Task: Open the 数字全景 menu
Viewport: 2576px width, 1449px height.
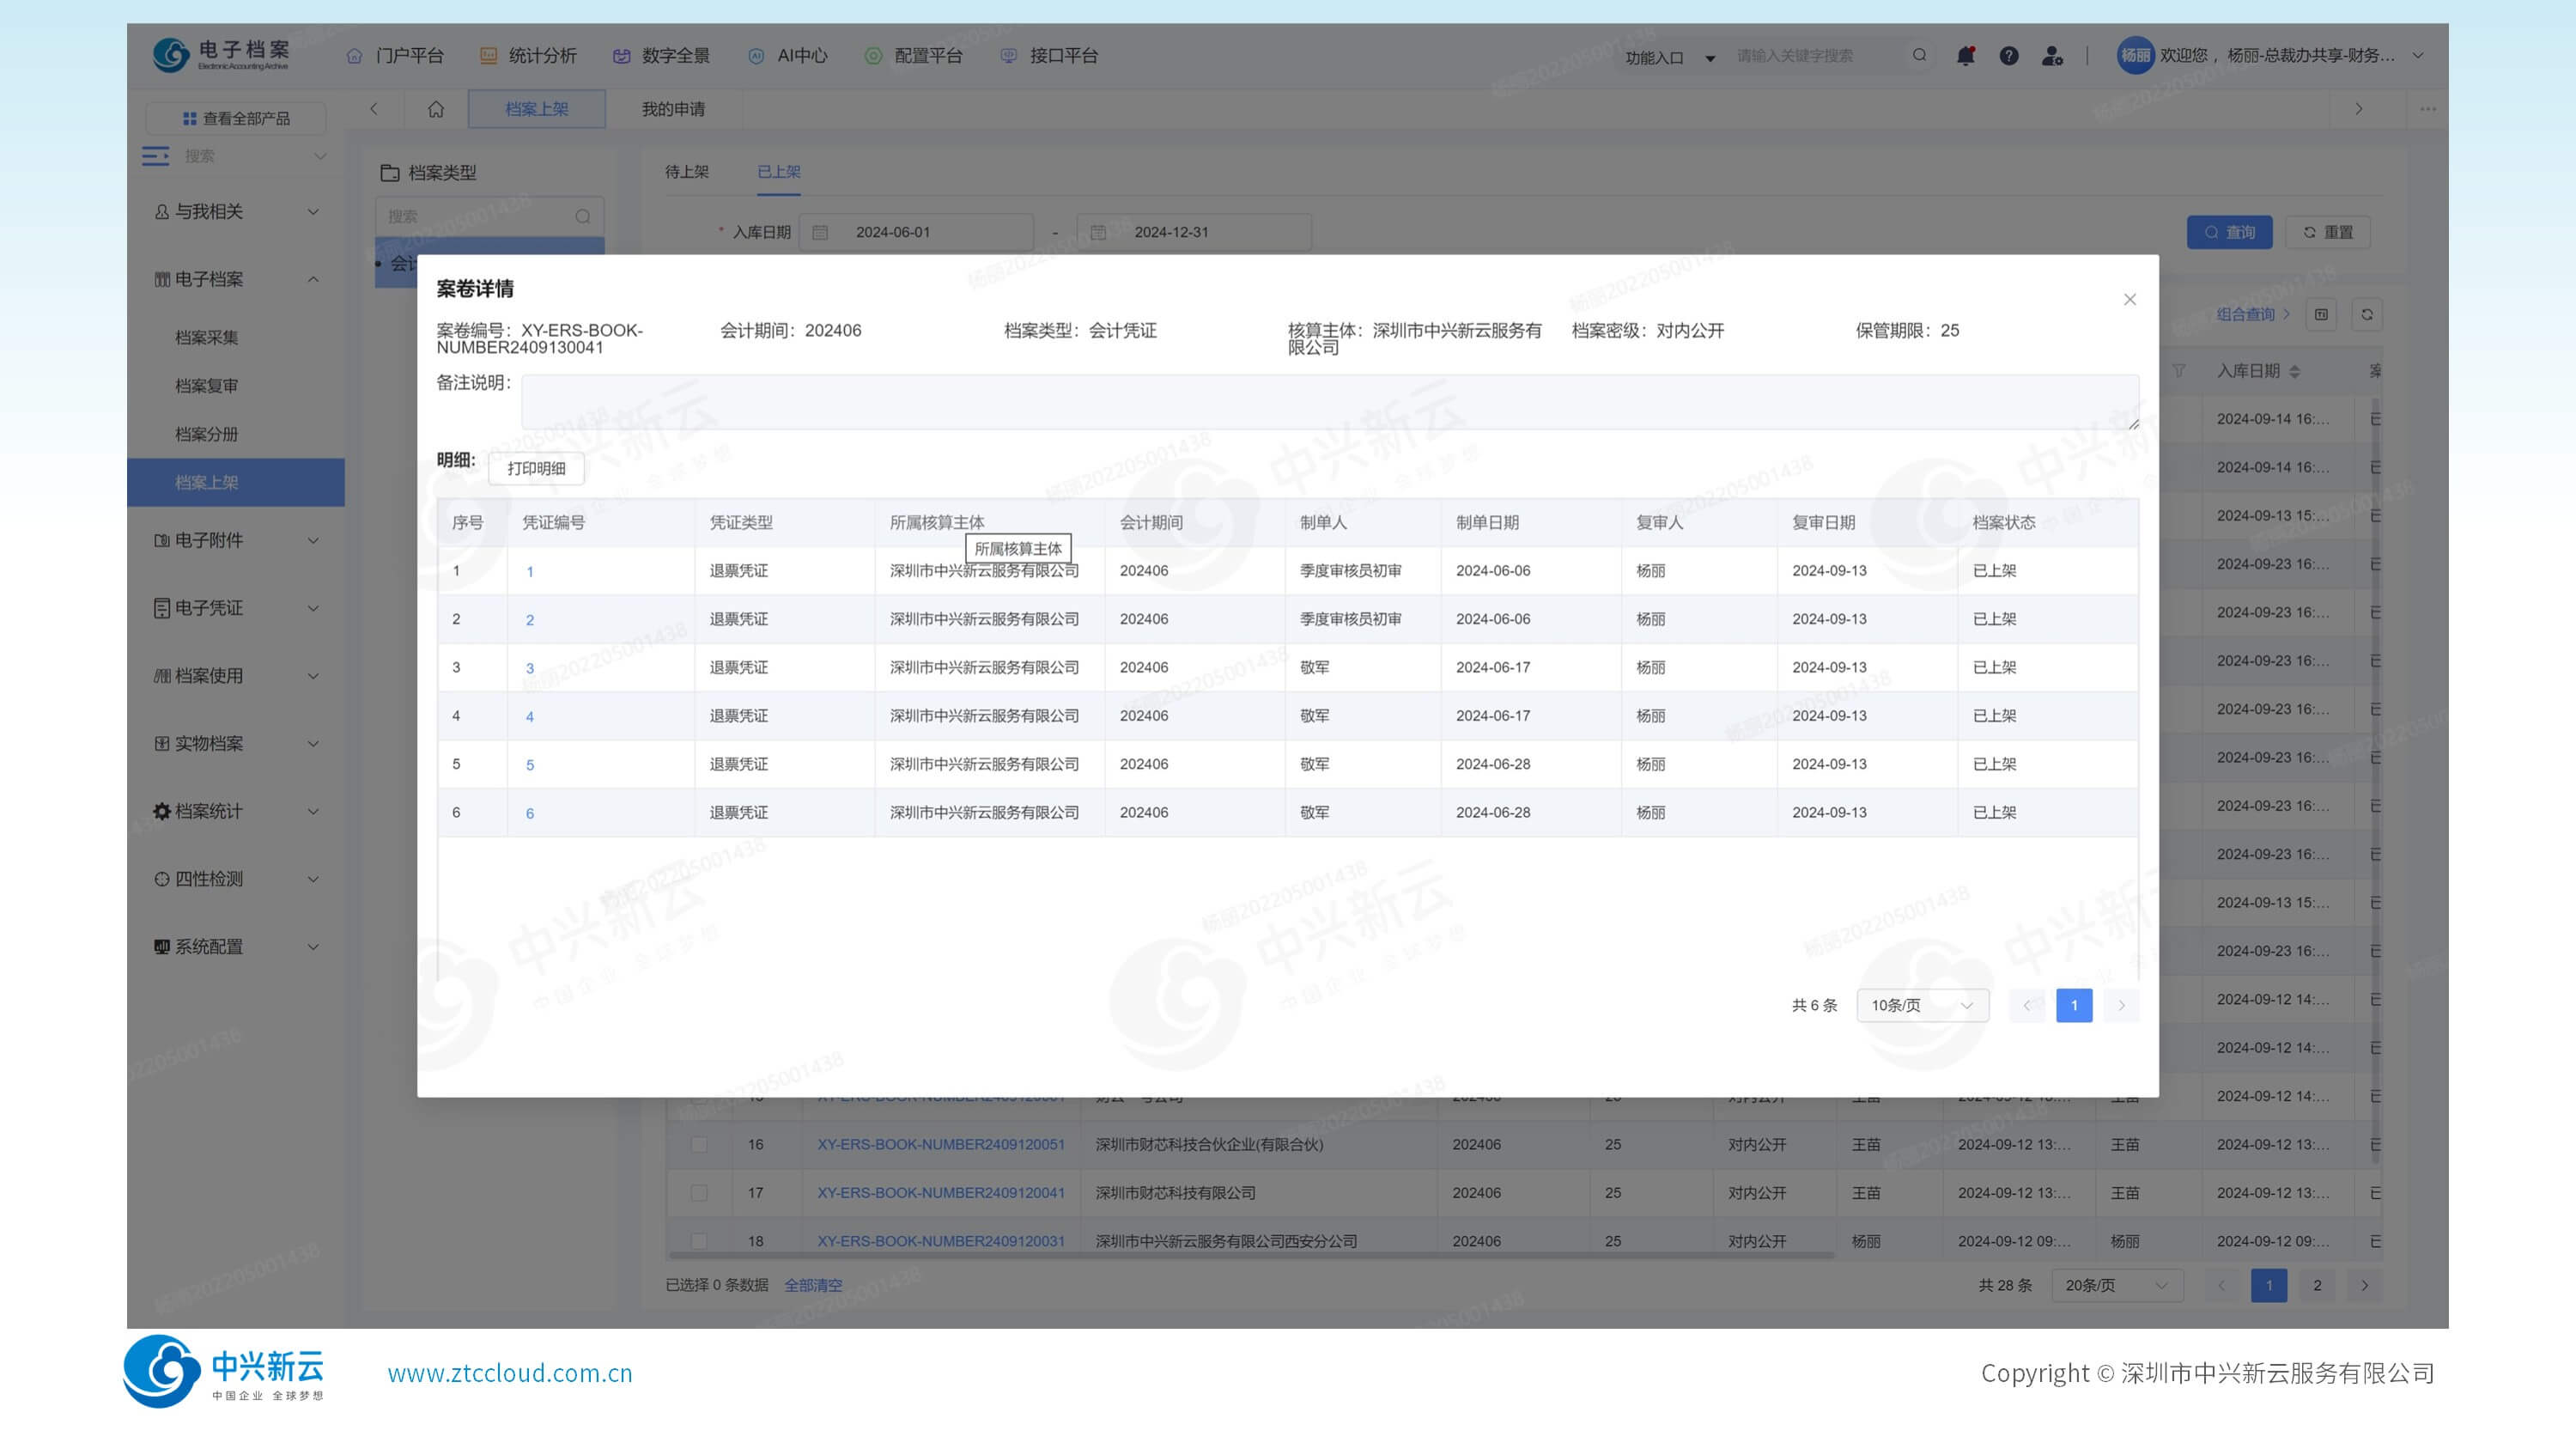Action: (x=661, y=56)
